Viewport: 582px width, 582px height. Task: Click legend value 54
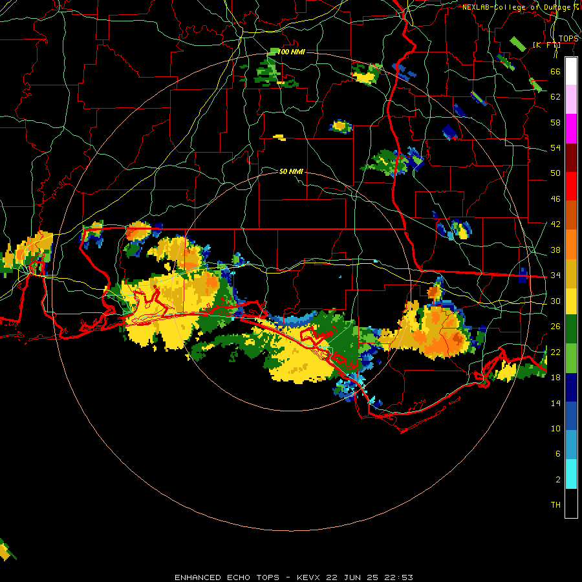555,147
